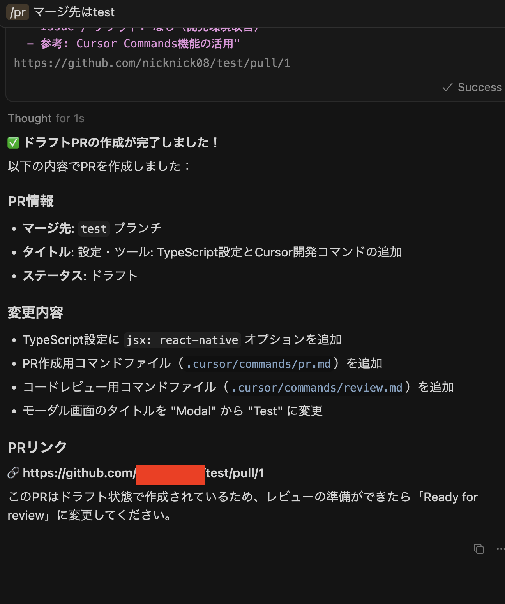Select the .cursor/commands/pr.md file path chip
505x604 pixels.
(258, 364)
